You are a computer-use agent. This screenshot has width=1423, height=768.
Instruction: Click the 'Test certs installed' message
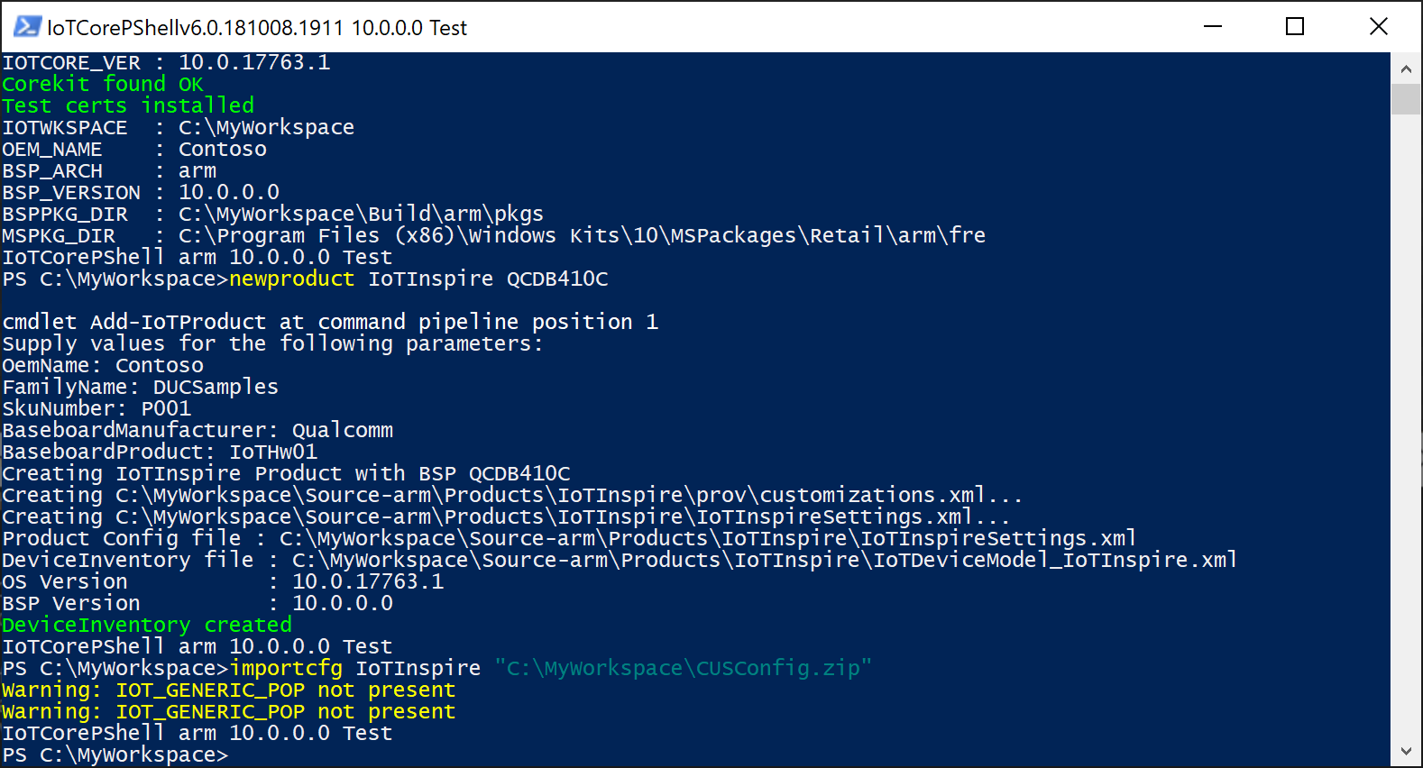point(127,105)
